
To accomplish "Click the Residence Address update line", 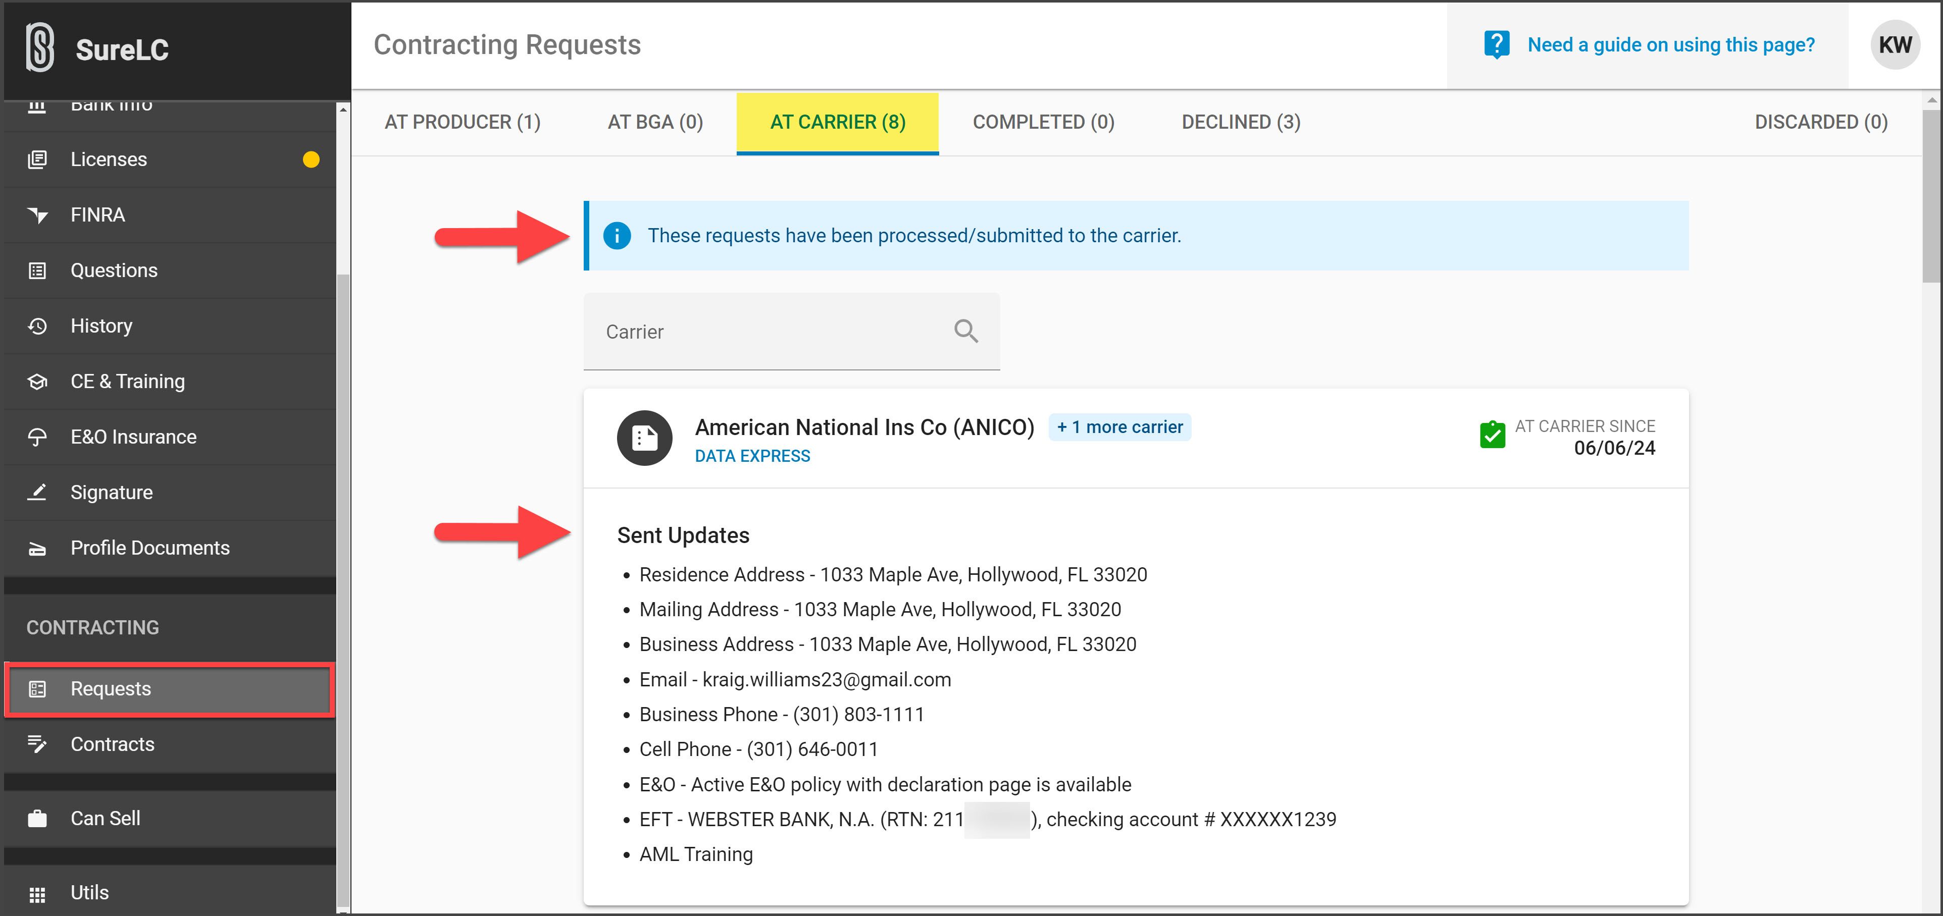I will (893, 574).
